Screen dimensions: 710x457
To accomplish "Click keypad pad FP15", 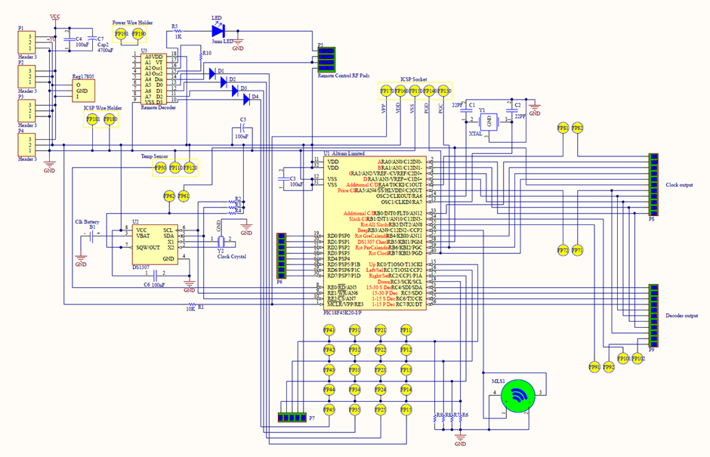I will (406, 409).
